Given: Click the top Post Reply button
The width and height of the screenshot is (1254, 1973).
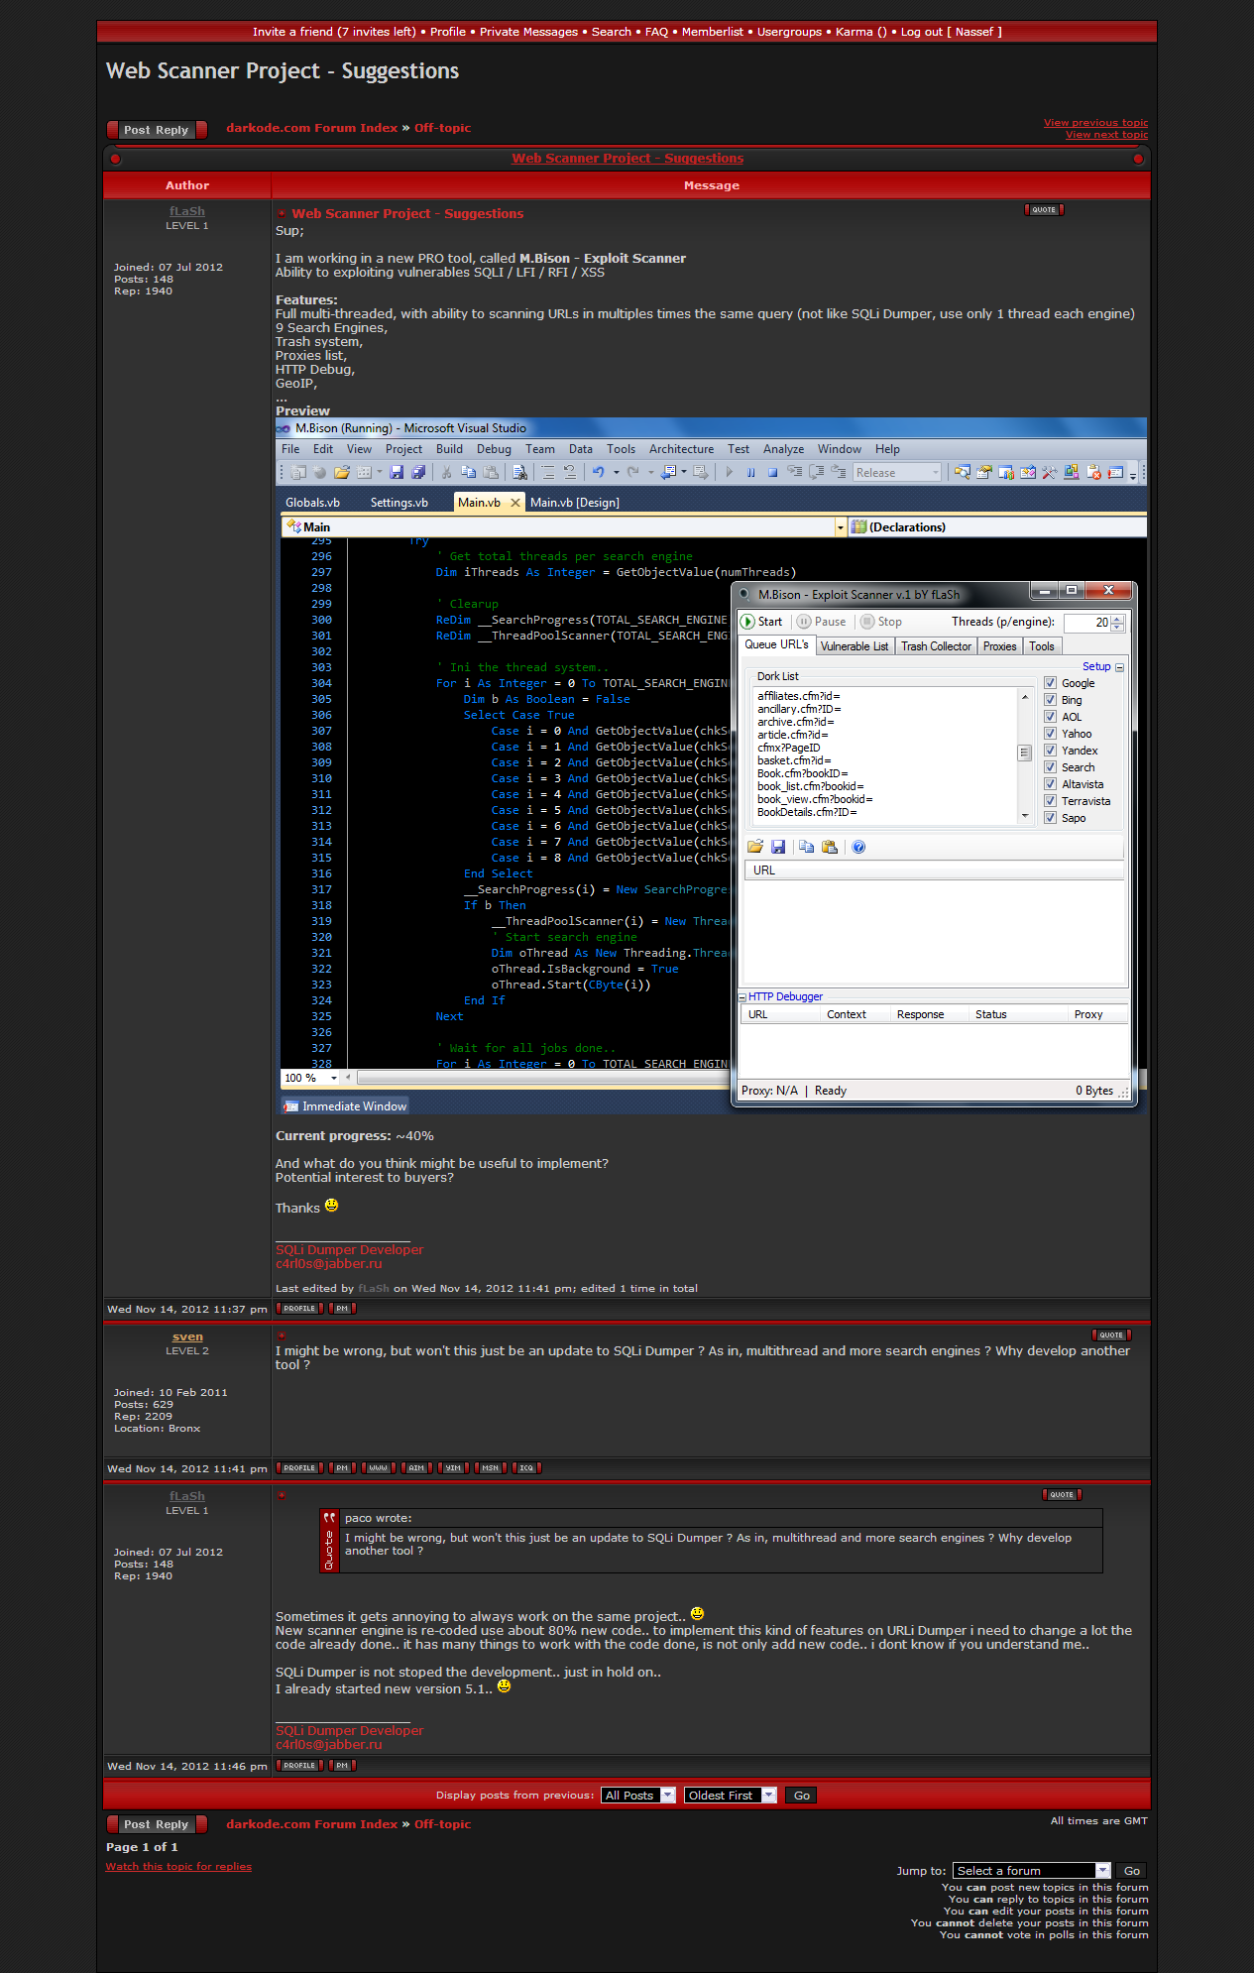Looking at the screenshot, I should (157, 130).
